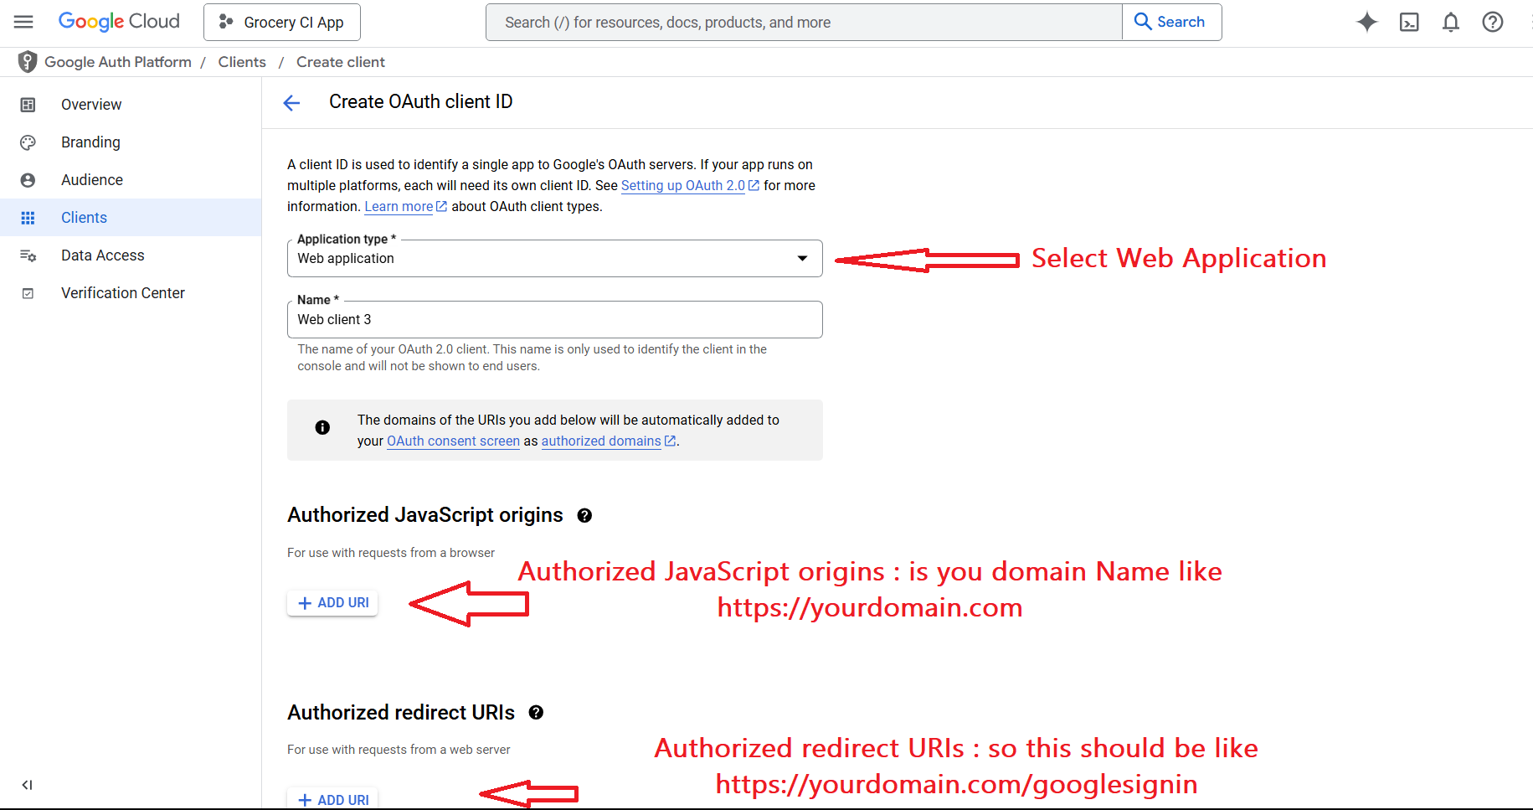Click the info icon in the domains notice
The width and height of the screenshot is (1533, 810).
pos(322,427)
